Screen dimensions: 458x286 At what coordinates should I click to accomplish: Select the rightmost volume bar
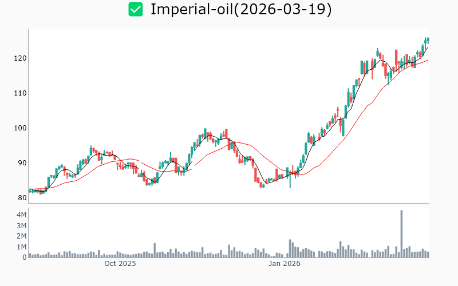(428, 254)
